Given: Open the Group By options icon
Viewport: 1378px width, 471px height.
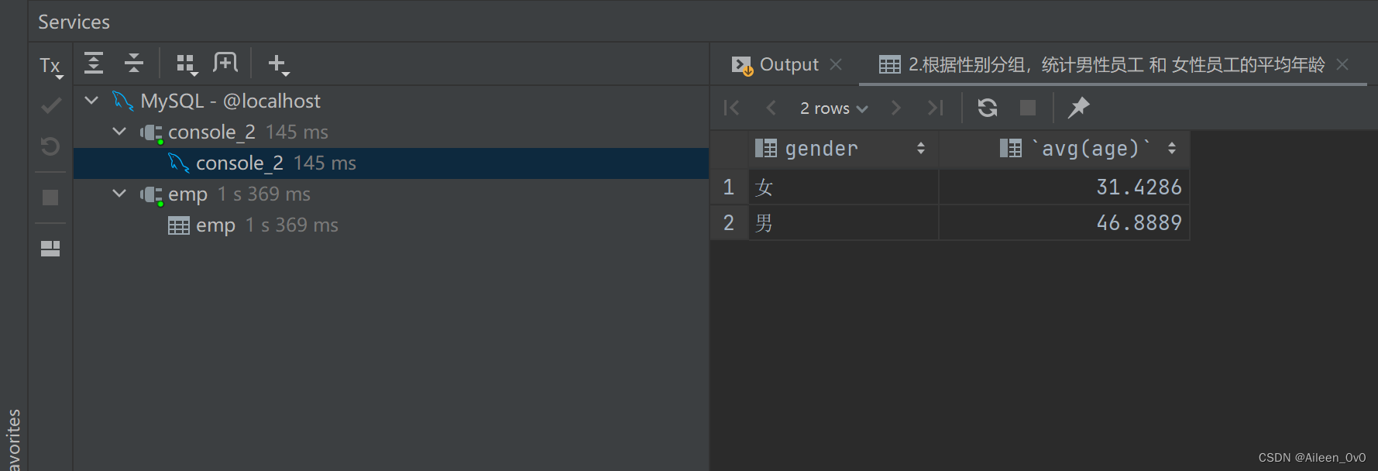Looking at the screenshot, I should tap(186, 64).
